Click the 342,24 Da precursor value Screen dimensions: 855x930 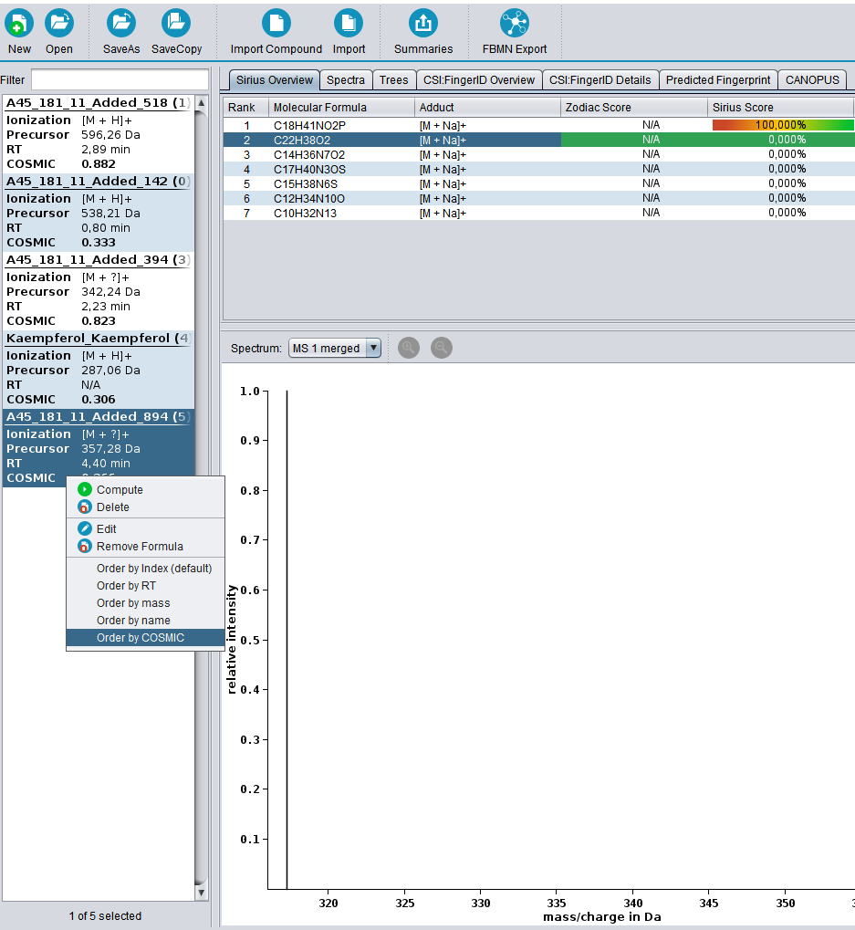click(x=111, y=292)
